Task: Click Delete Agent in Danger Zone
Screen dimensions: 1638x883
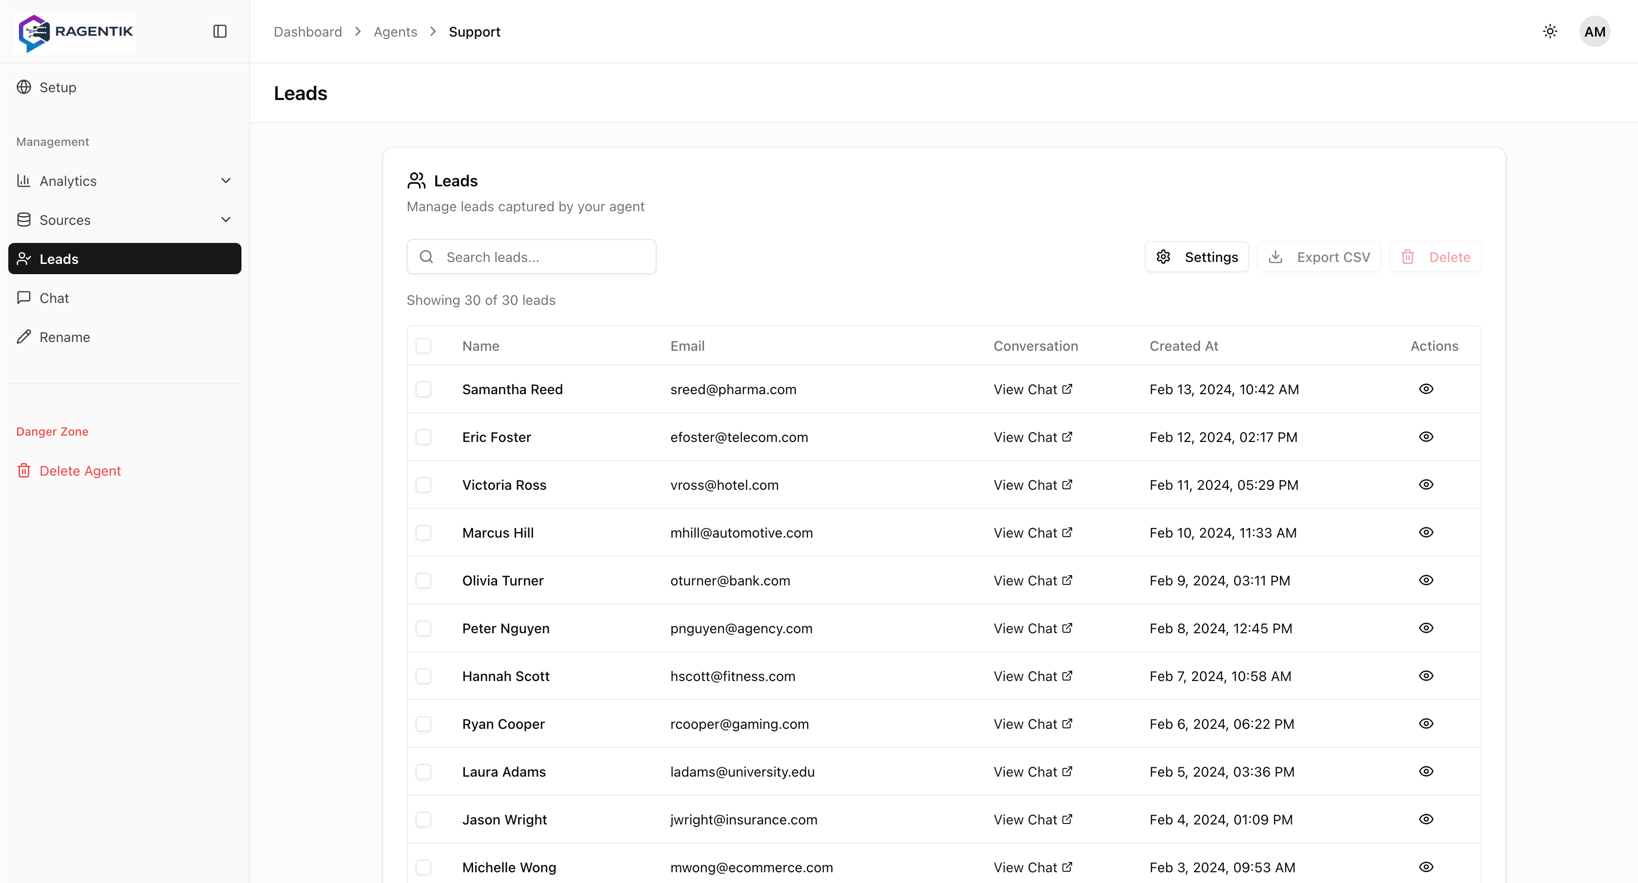Action: point(80,471)
